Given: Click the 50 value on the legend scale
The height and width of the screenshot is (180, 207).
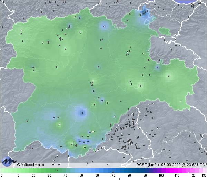Looking at the screenshot, I should pyautogui.click(x=81, y=176).
